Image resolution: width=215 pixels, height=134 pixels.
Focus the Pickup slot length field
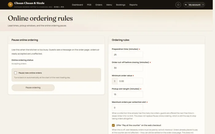click(x=127, y=95)
